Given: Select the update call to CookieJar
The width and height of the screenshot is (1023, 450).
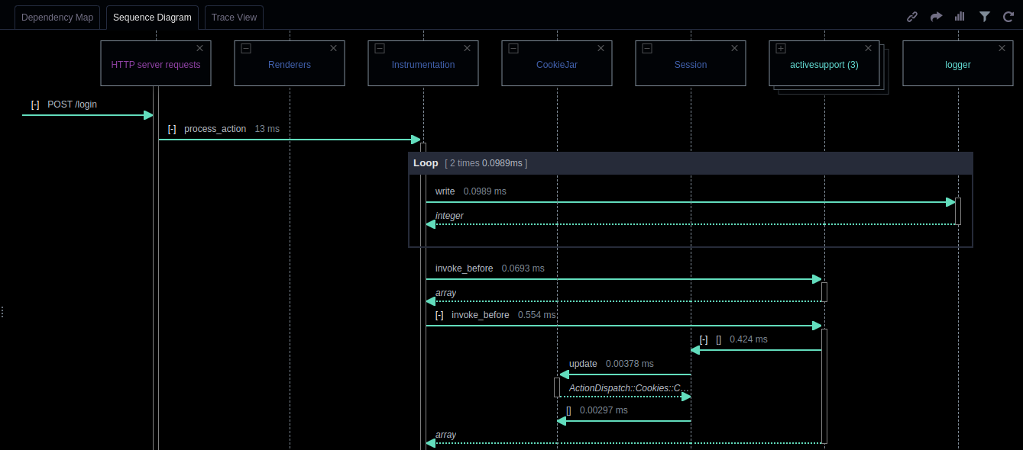Looking at the screenshot, I should 583,364.
